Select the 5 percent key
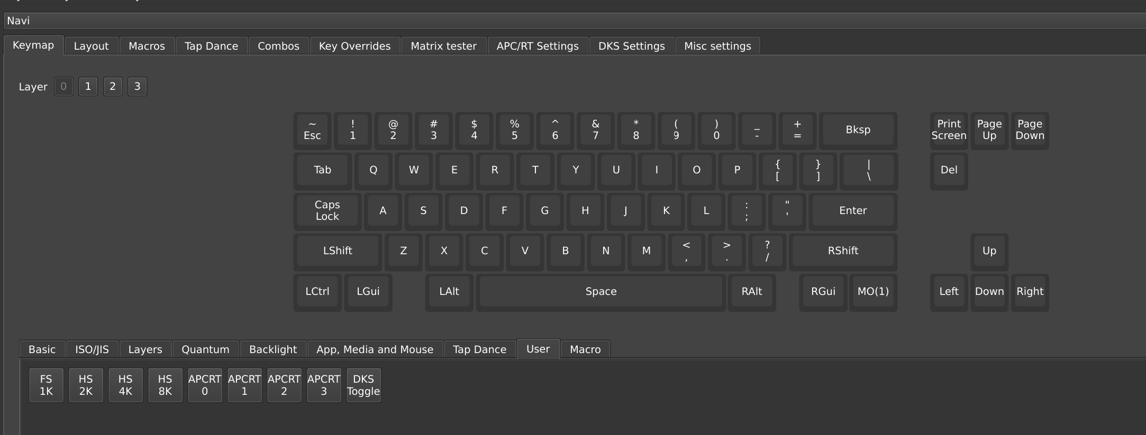Screen dimensions: 1146x435 click(514, 130)
